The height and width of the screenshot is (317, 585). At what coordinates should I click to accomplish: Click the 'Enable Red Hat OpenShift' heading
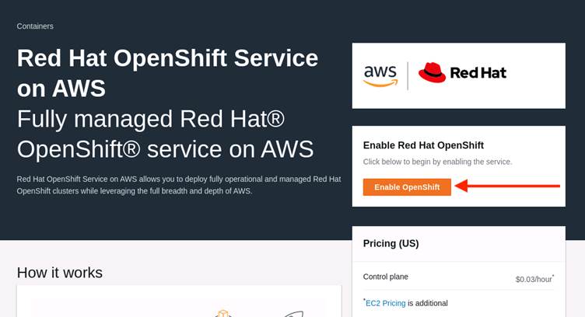pos(423,145)
